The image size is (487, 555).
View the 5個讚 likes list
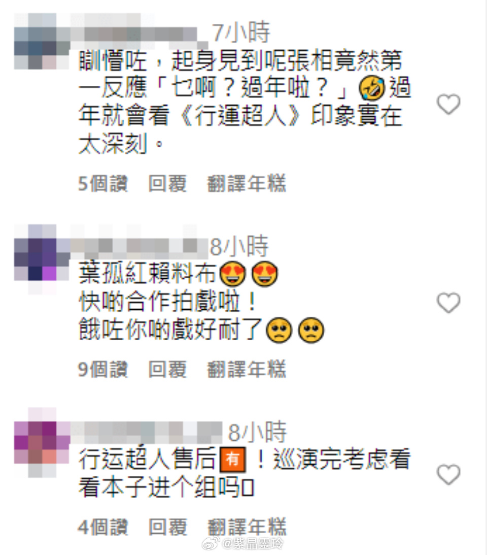103,184
